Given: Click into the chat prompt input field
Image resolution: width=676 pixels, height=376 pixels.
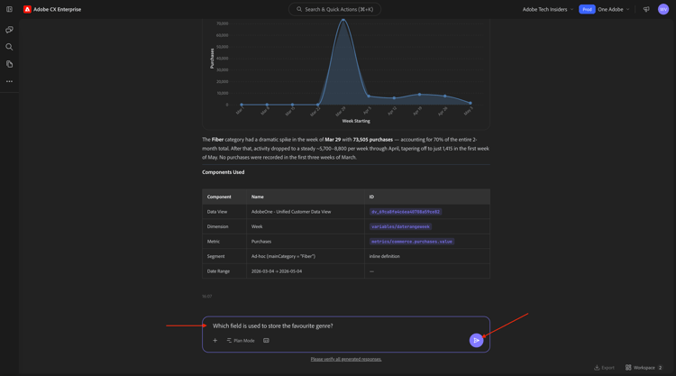Looking at the screenshot, I should pyautogui.click(x=346, y=326).
